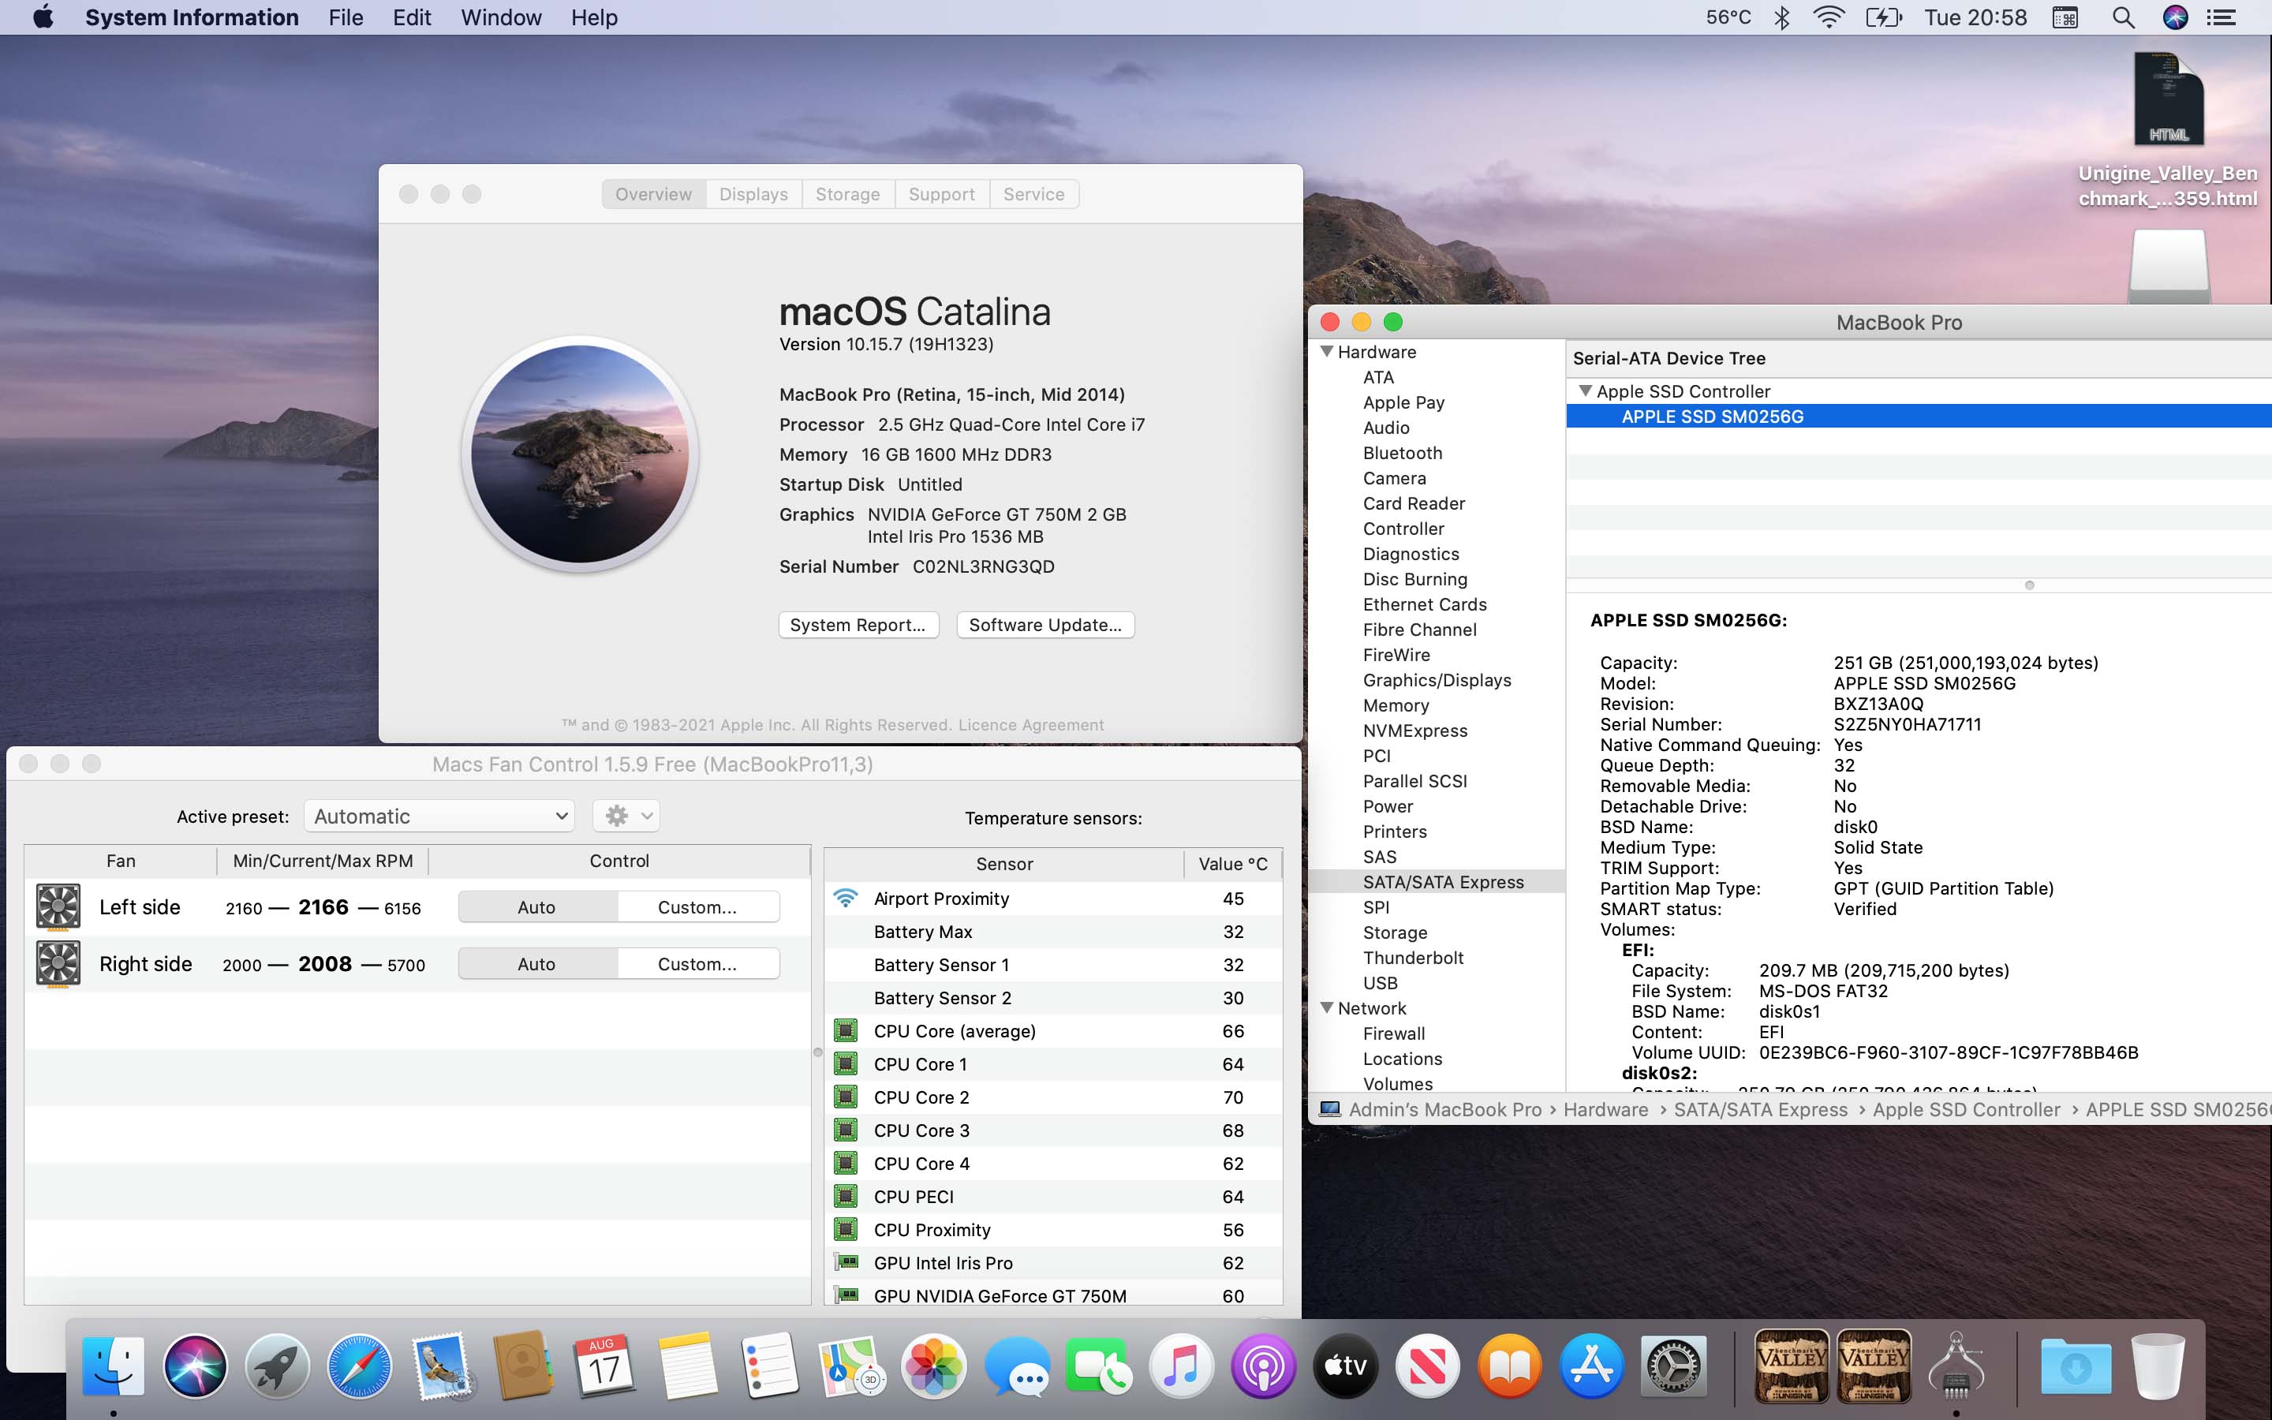Open the Active preset Automatic dropdown
Image resolution: width=2272 pixels, height=1420 pixels.
[439, 816]
